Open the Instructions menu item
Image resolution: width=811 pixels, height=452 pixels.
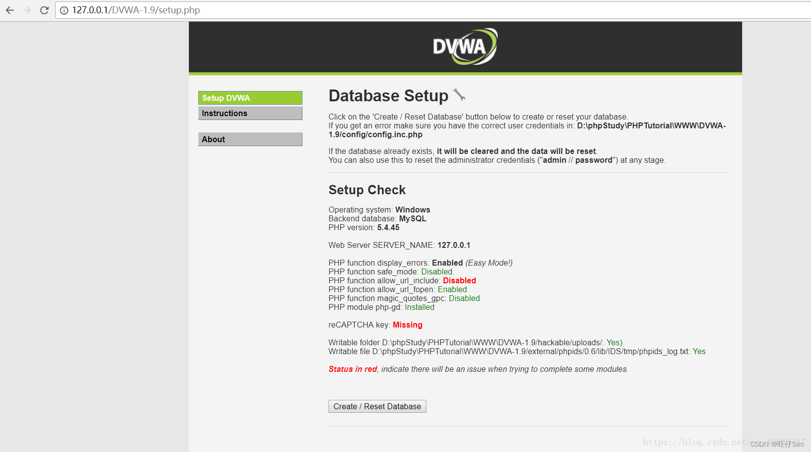point(250,113)
